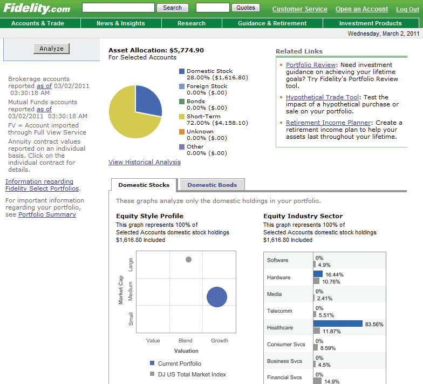
Task: Click the Healthcare 83.56% blue bar
Action: [338, 324]
